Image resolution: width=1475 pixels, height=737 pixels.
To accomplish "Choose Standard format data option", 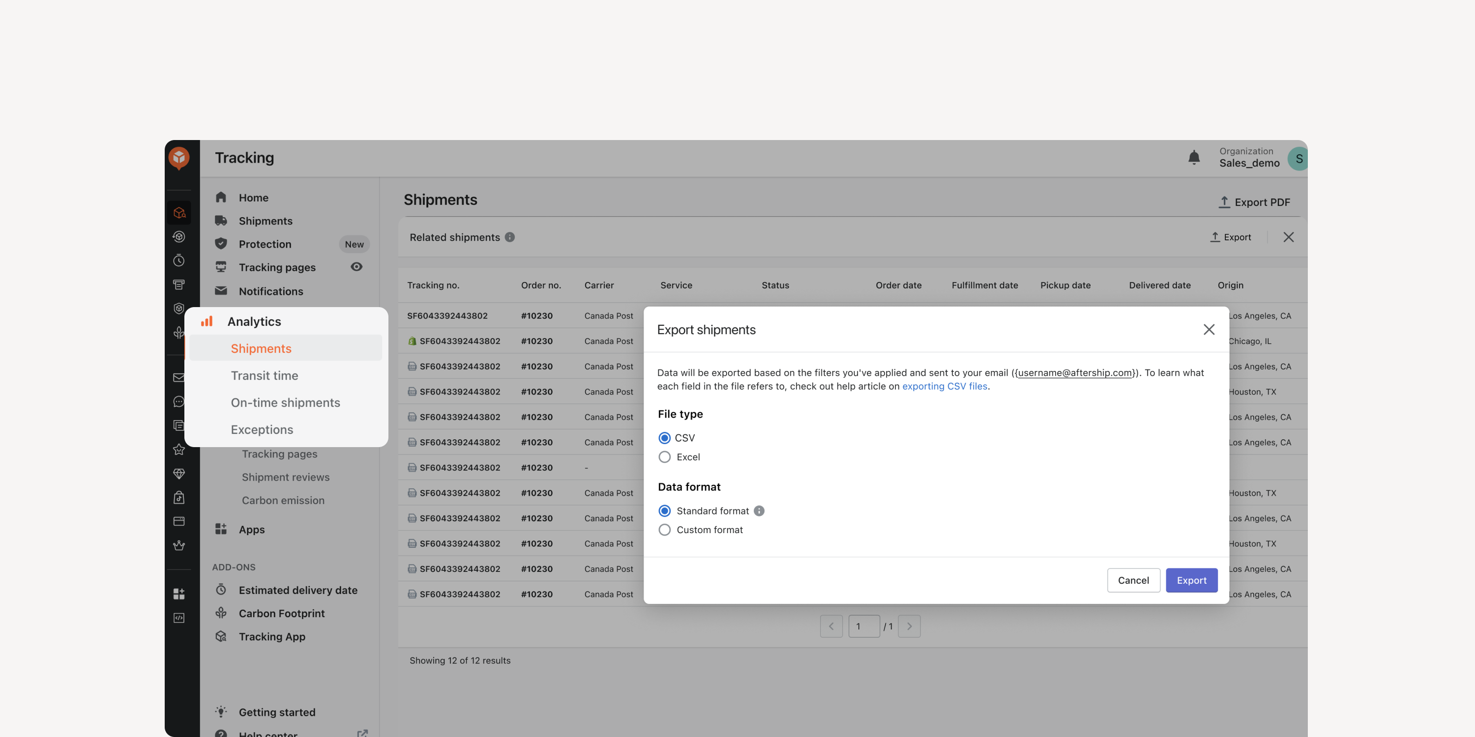I will [x=664, y=511].
